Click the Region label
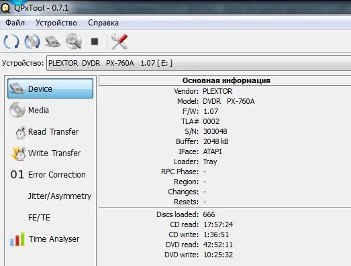This screenshot has height=266, width=351. coord(187,182)
